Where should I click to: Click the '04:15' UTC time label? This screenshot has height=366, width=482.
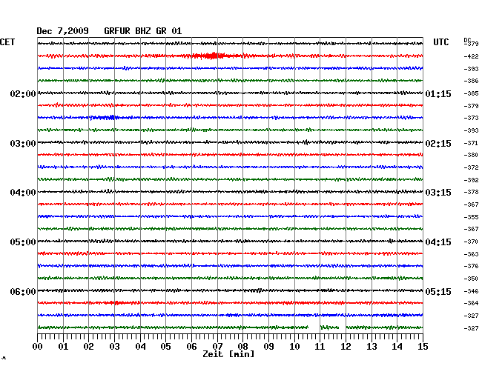click(438, 242)
